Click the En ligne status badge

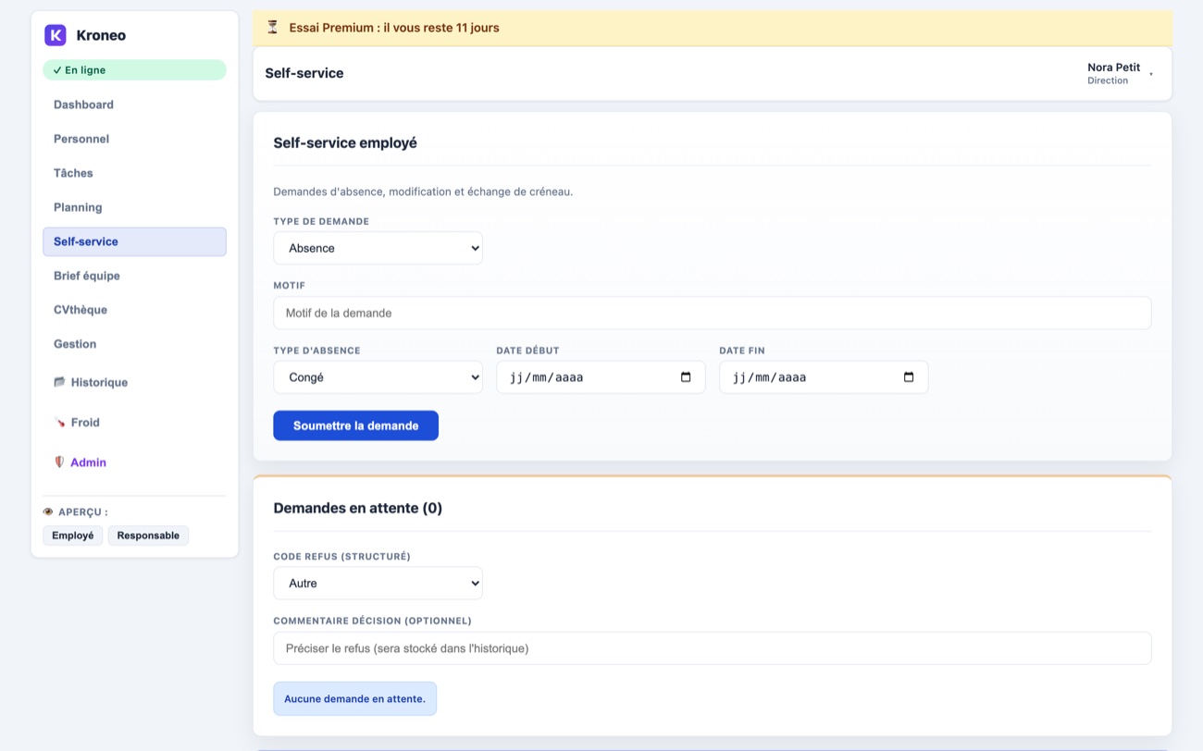(134, 70)
